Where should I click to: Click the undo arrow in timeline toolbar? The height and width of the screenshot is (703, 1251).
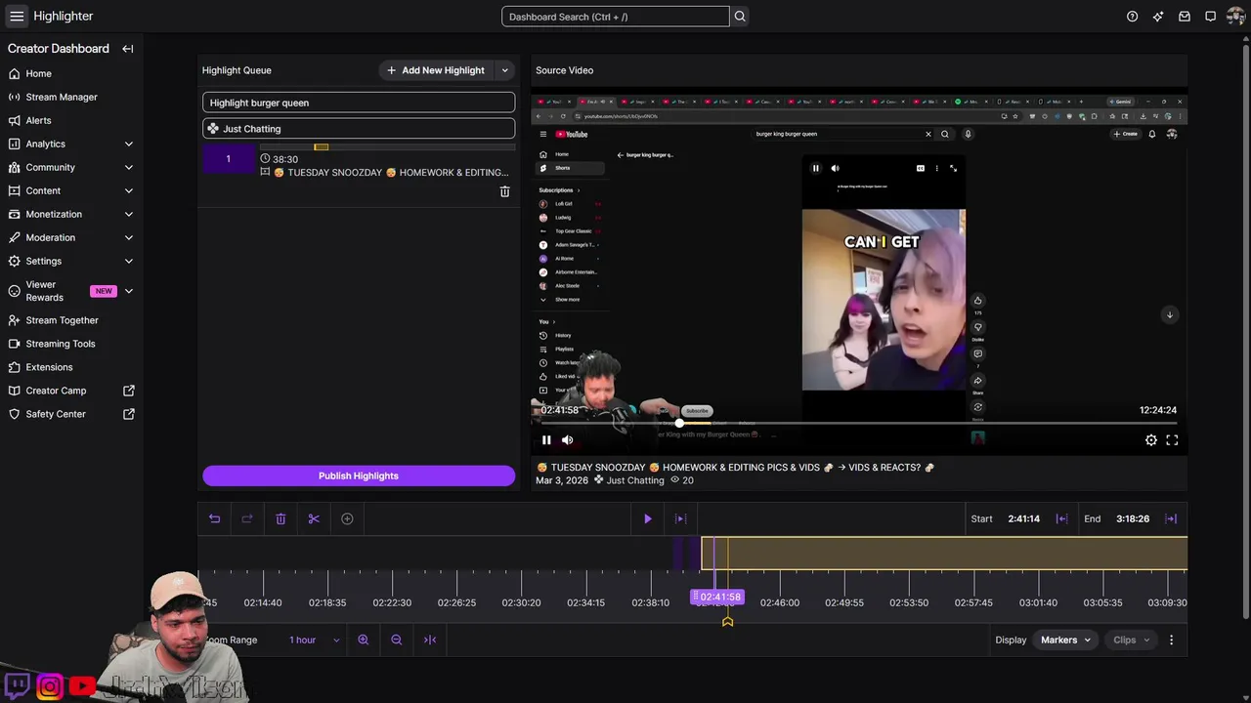(x=214, y=519)
